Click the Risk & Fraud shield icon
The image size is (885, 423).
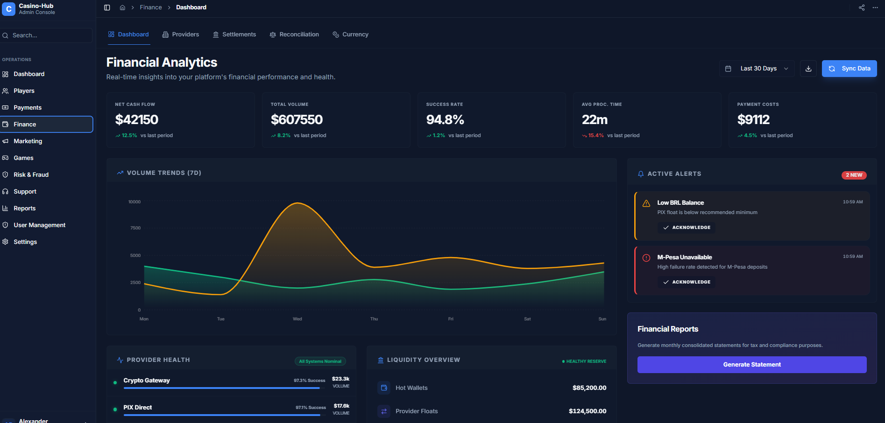(x=5, y=174)
